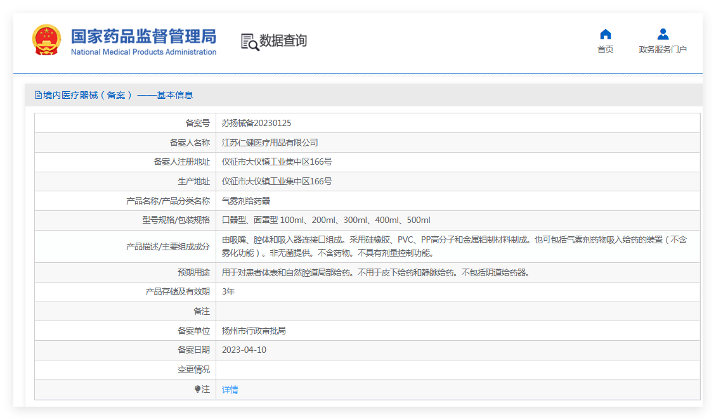The width and height of the screenshot is (716, 420).
Task: Click the 产品名称/产品分类名称 label
Action: tap(167, 201)
